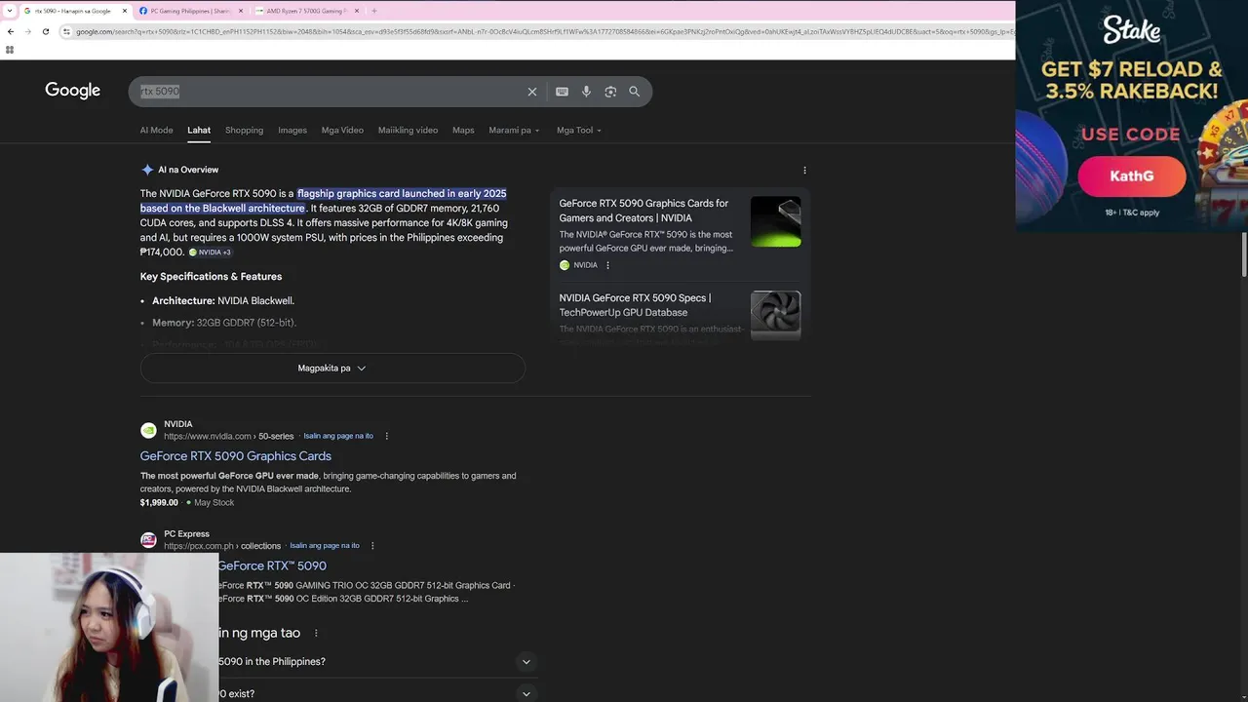The image size is (1248, 702).
Task: Open AI Overview three-dot options menu
Action: point(804,170)
